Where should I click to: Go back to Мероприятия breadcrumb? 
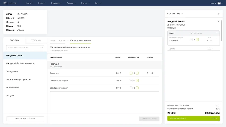pos(58,40)
